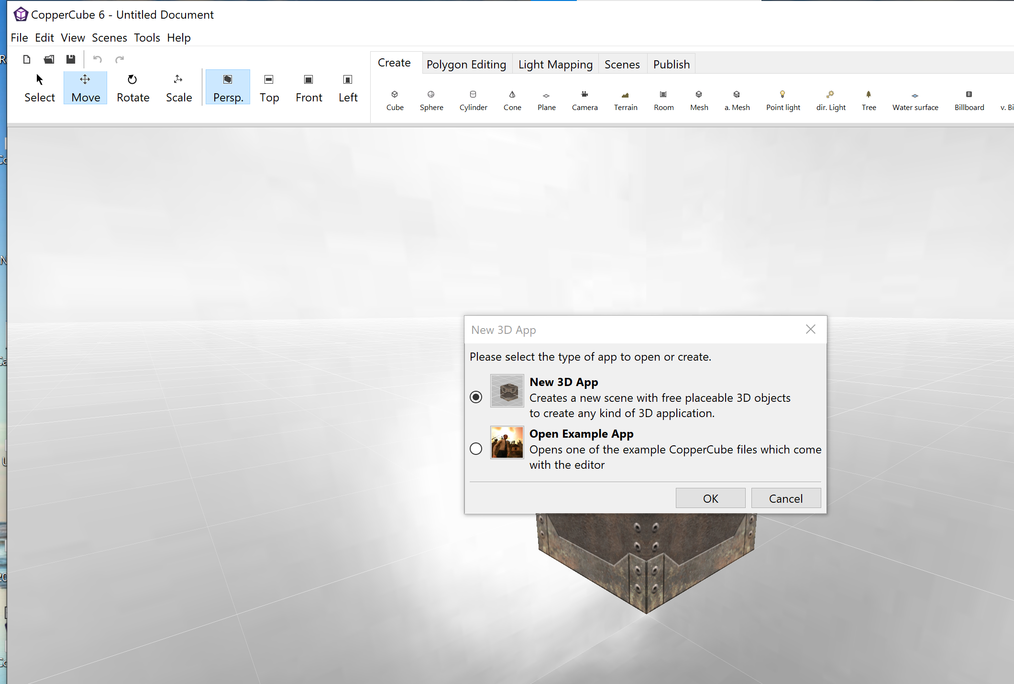
Task: Open the View menu
Action: pyautogui.click(x=73, y=37)
